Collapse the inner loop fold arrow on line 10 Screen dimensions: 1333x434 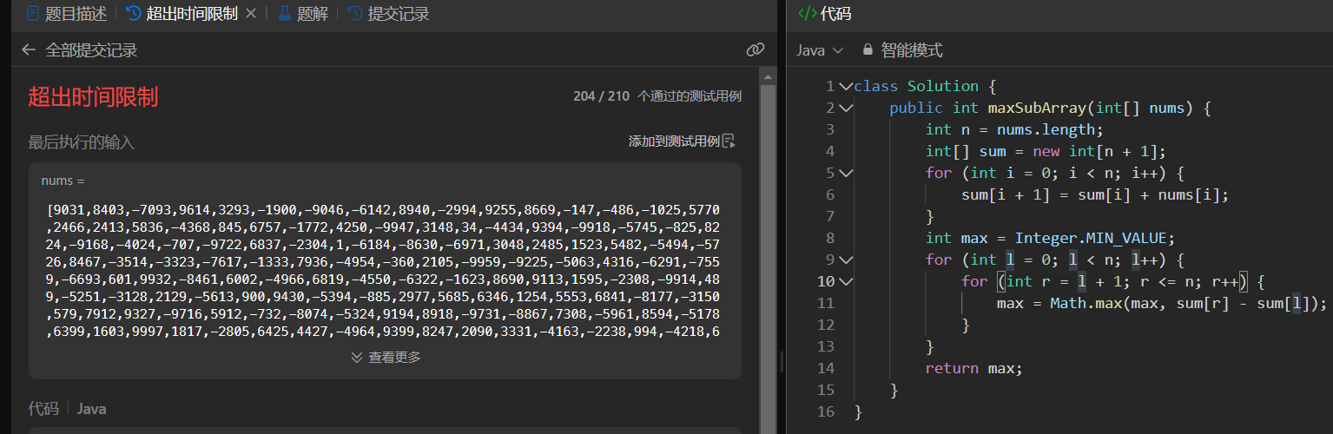[x=846, y=281]
